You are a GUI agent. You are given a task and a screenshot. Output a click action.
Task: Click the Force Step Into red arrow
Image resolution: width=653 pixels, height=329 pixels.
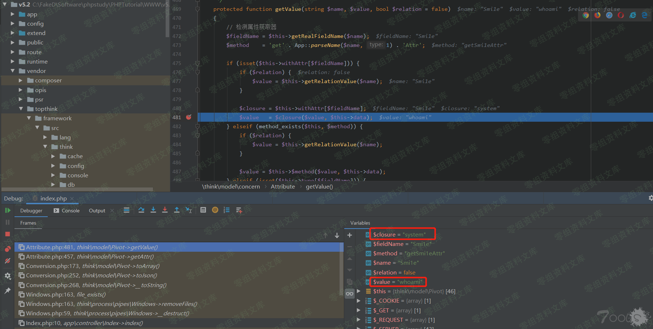(165, 210)
